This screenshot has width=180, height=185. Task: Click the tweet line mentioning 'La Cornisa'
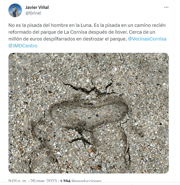tap(82, 32)
